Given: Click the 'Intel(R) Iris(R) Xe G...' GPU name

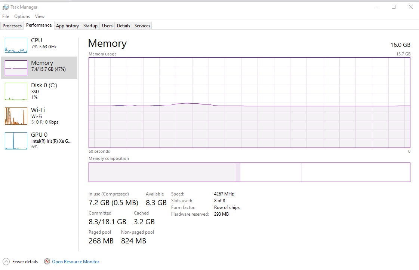Looking at the screenshot, I should (x=51, y=141).
